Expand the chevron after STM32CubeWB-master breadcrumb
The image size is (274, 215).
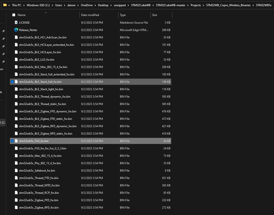tap(188, 5)
